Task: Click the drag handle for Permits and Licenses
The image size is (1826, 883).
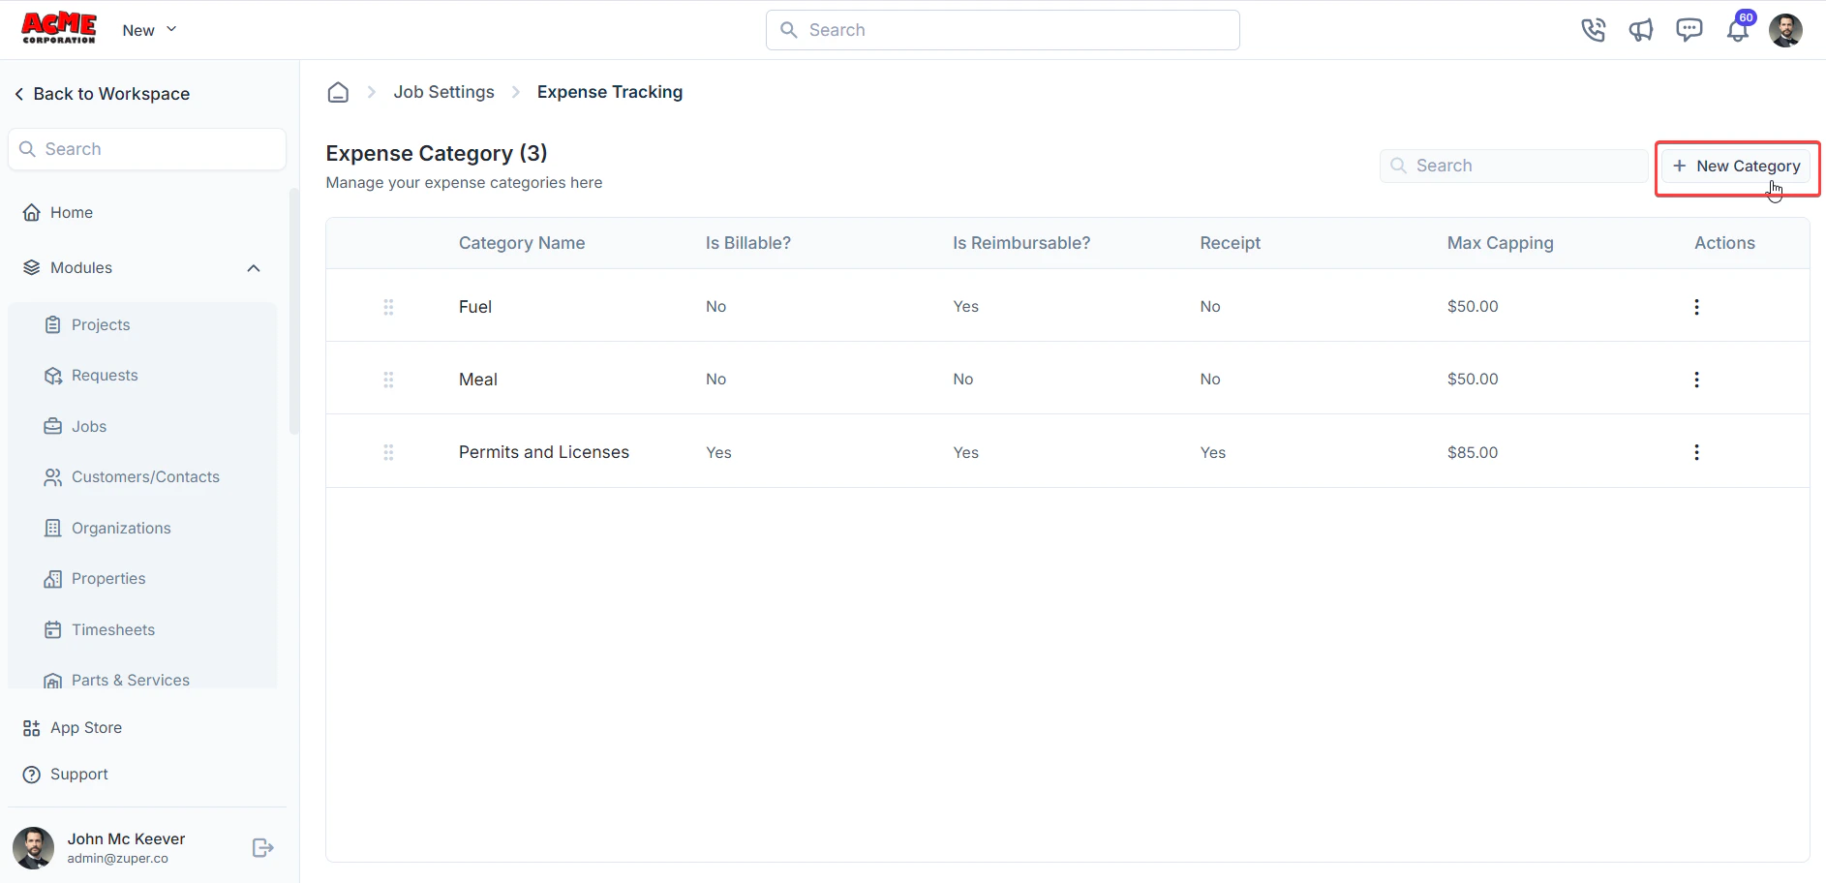Action: [388, 452]
